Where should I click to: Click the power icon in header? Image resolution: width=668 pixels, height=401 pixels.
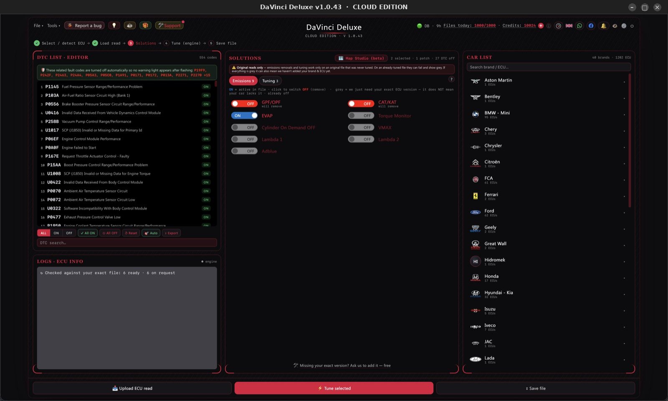click(632, 26)
